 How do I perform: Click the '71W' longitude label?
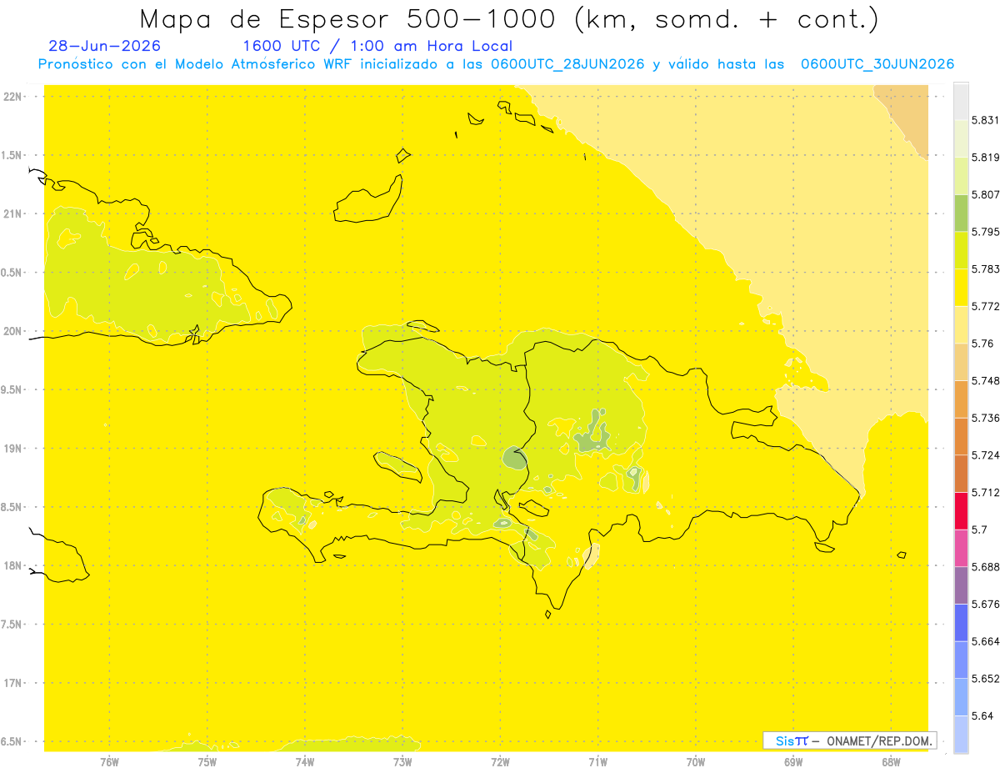[x=597, y=762]
